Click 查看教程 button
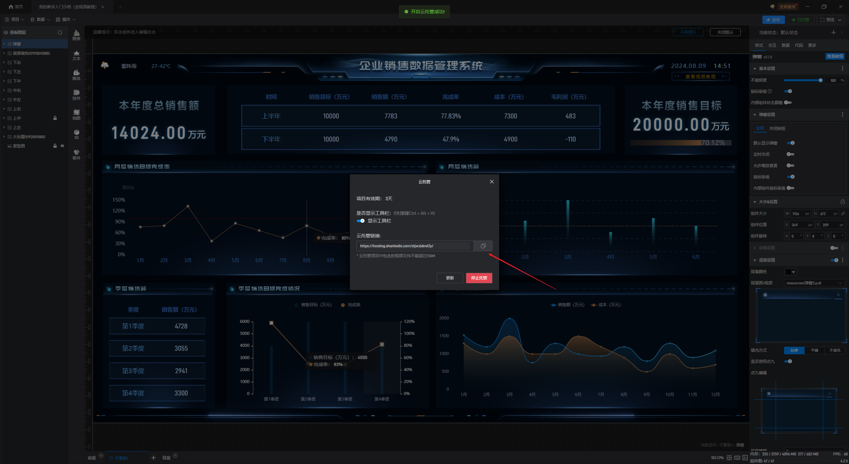Image resolution: width=849 pixels, height=464 pixels. 835,56
